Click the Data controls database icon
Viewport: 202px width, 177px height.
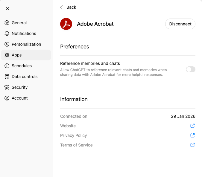click(x=7, y=77)
